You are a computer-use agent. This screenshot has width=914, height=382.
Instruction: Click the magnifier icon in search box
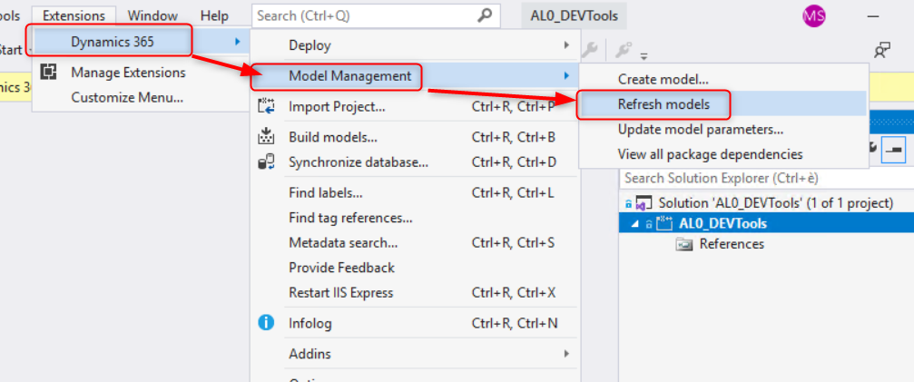(x=485, y=15)
